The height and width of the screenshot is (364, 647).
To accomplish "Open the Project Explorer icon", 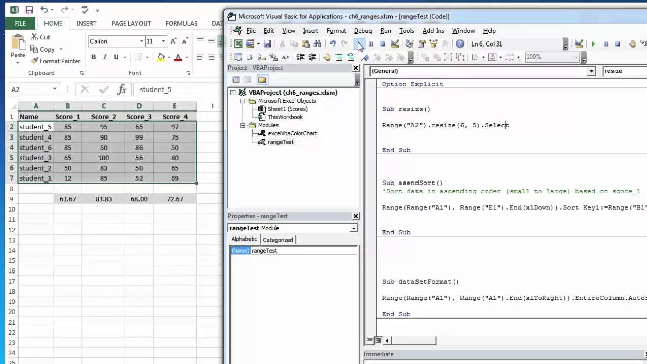I will 409,44.
